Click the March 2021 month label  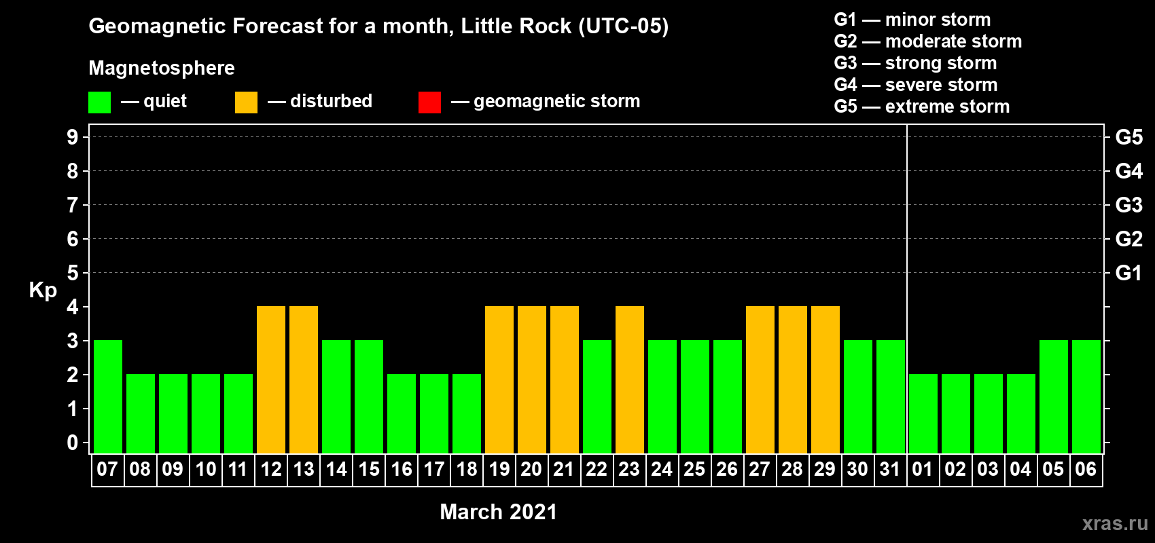coord(498,512)
